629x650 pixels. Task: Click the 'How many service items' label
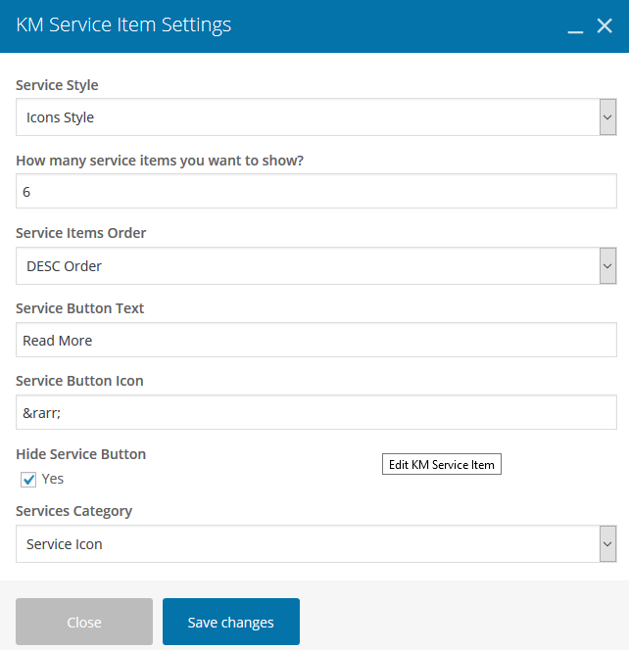pos(160,161)
